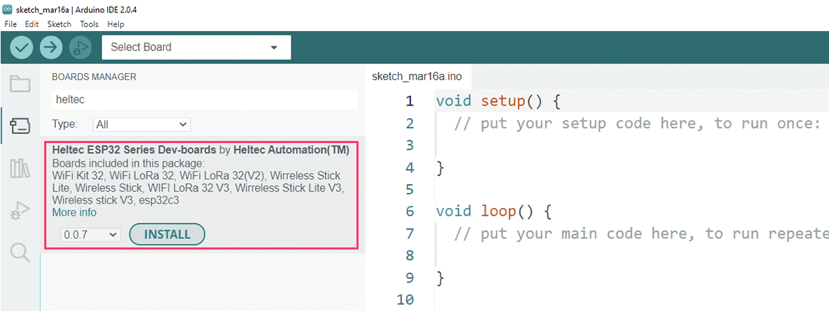Open the Library Manager books icon
Image resolution: width=829 pixels, height=311 pixels.
pyautogui.click(x=20, y=168)
